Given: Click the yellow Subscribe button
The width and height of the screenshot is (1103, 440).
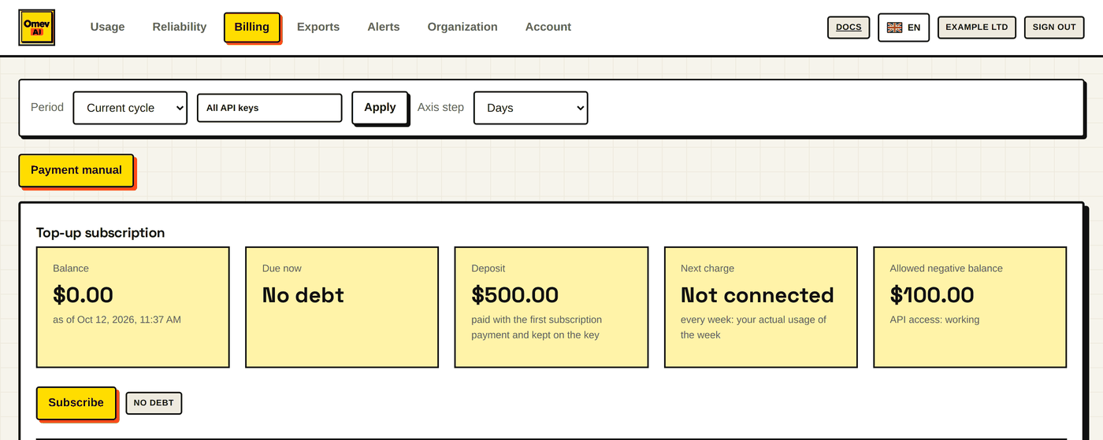Looking at the screenshot, I should (76, 402).
